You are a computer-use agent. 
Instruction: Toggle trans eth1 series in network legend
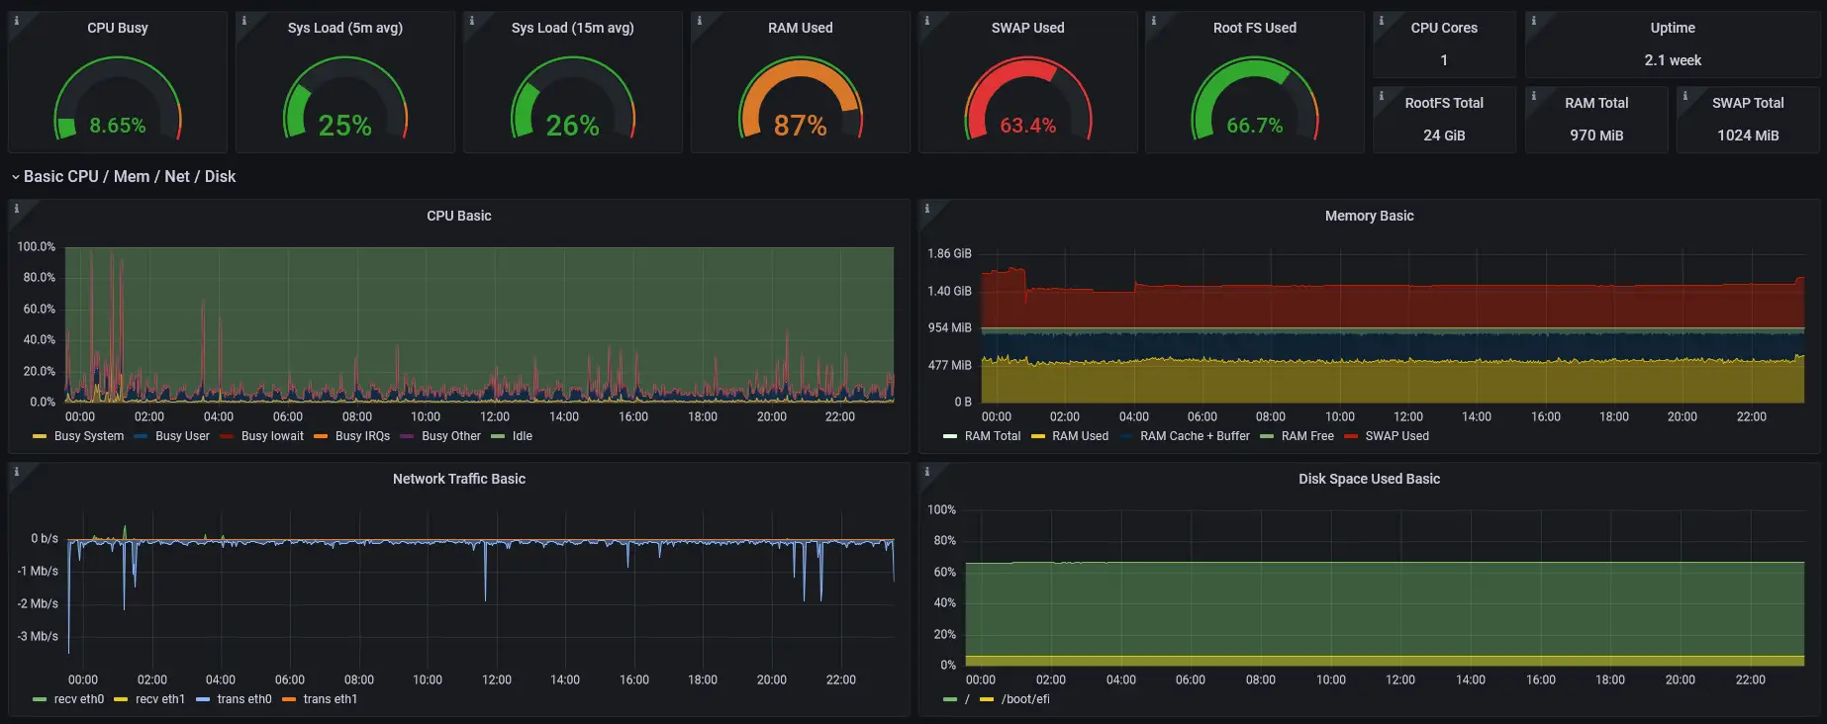tap(331, 699)
